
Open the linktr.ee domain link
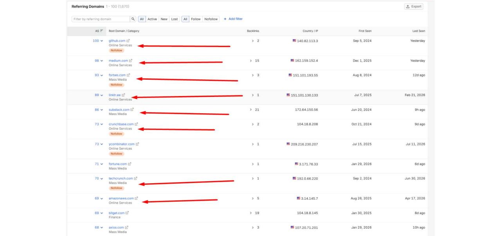115,95
